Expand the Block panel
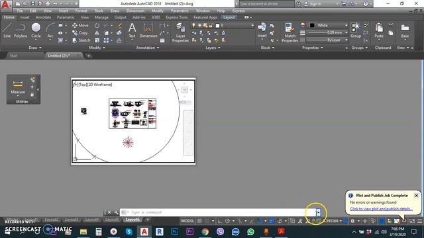 [x=268, y=48]
